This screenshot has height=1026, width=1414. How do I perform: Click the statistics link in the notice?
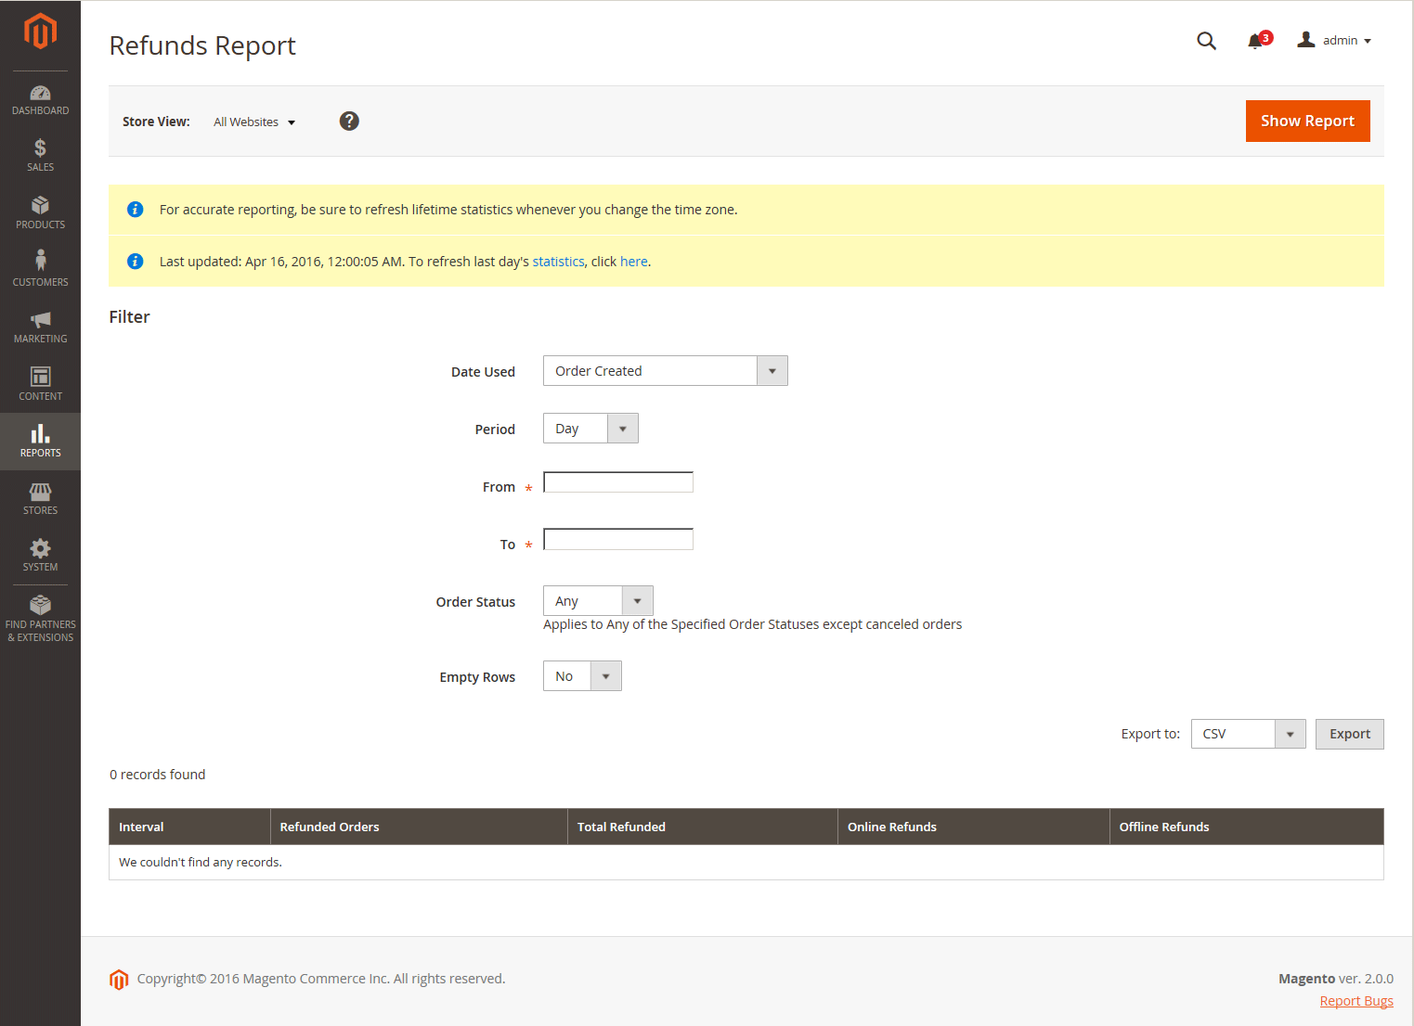pyautogui.click(x=558, y=262)
